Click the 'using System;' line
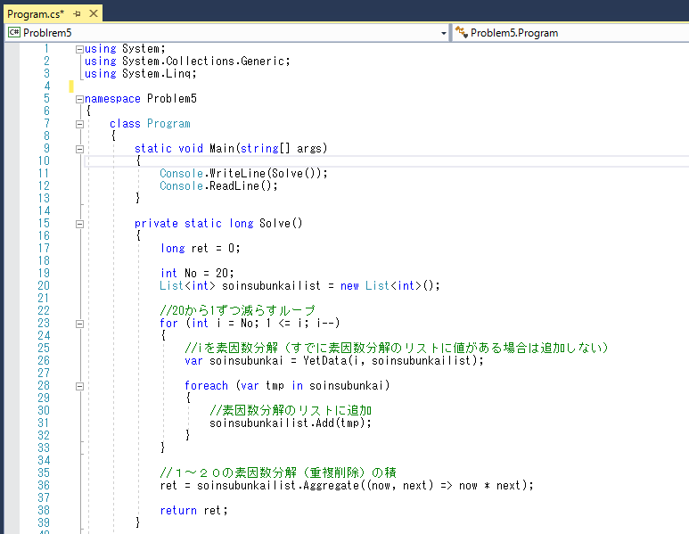This screenshot has width=689, height=534. [125, 48]
